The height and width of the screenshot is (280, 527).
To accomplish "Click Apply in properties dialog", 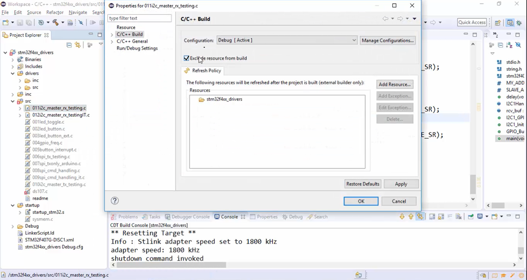I will click(x=401, y=184).
